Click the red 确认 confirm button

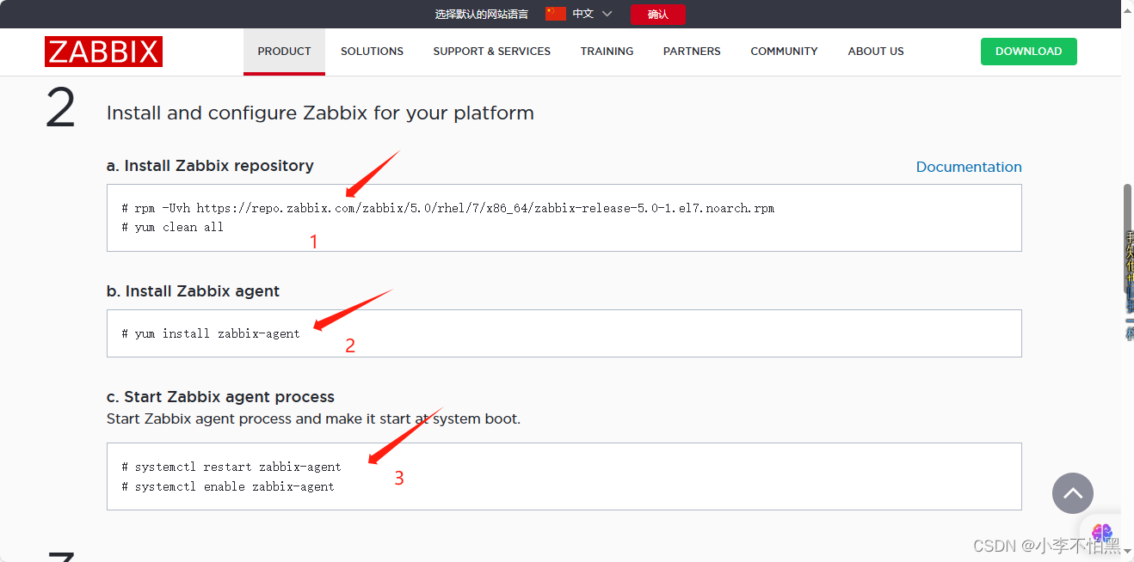point(658,15)
